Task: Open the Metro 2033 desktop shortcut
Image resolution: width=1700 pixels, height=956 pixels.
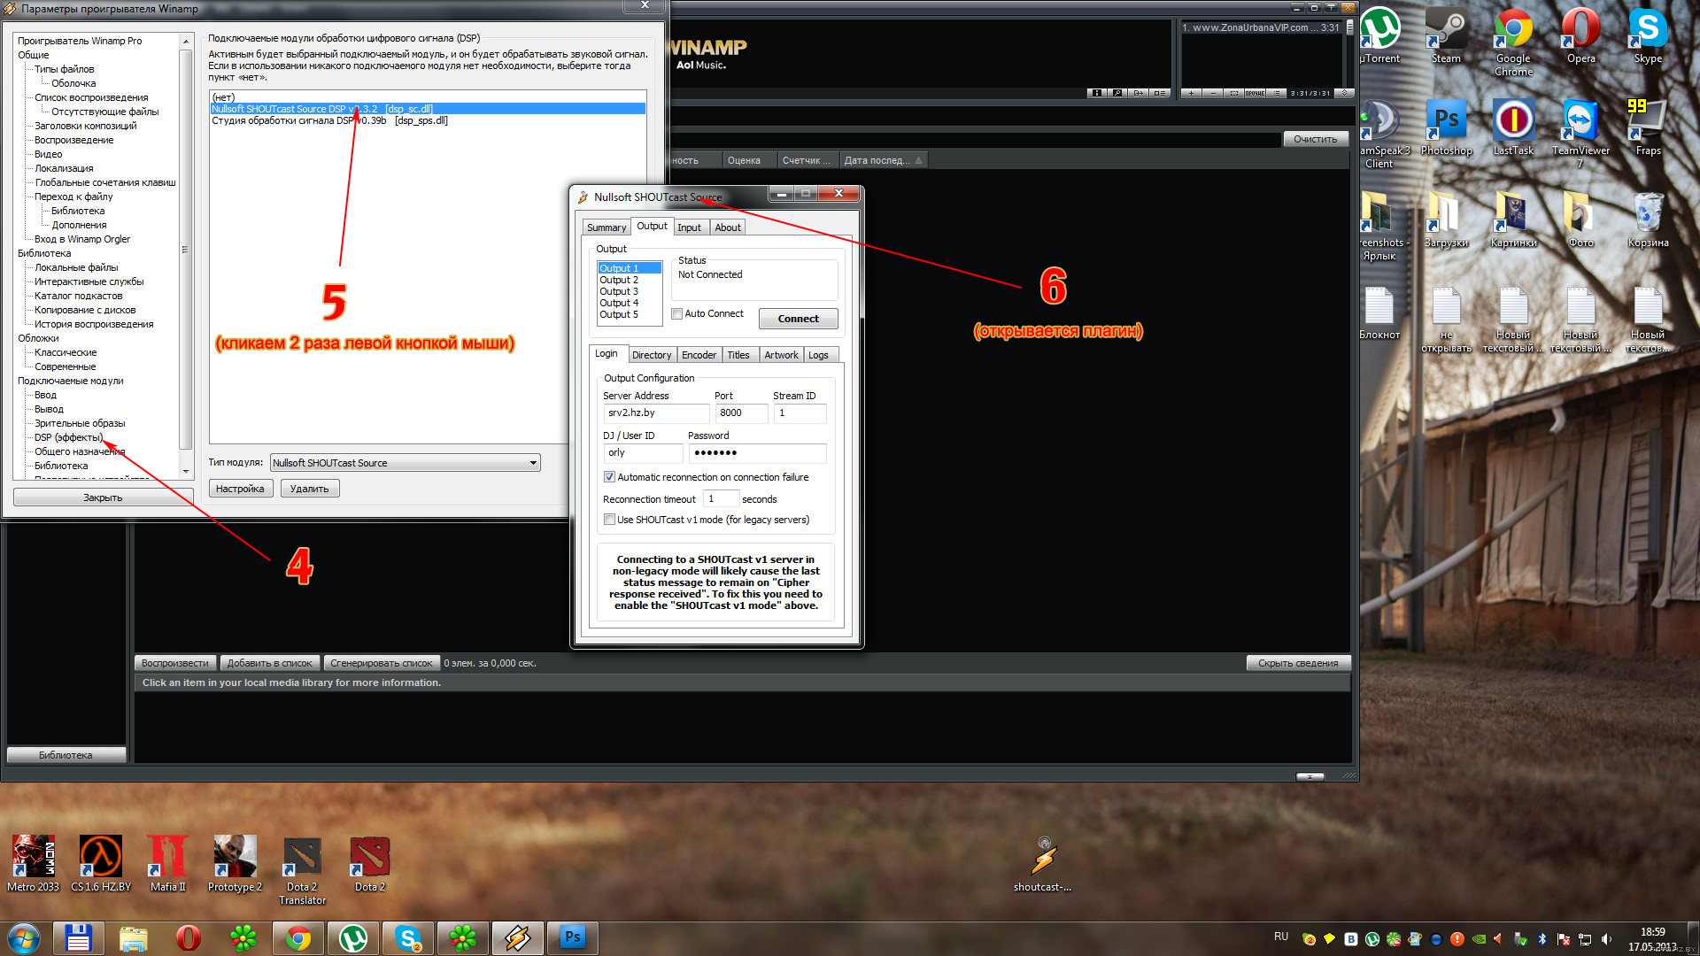Action: 33,864
